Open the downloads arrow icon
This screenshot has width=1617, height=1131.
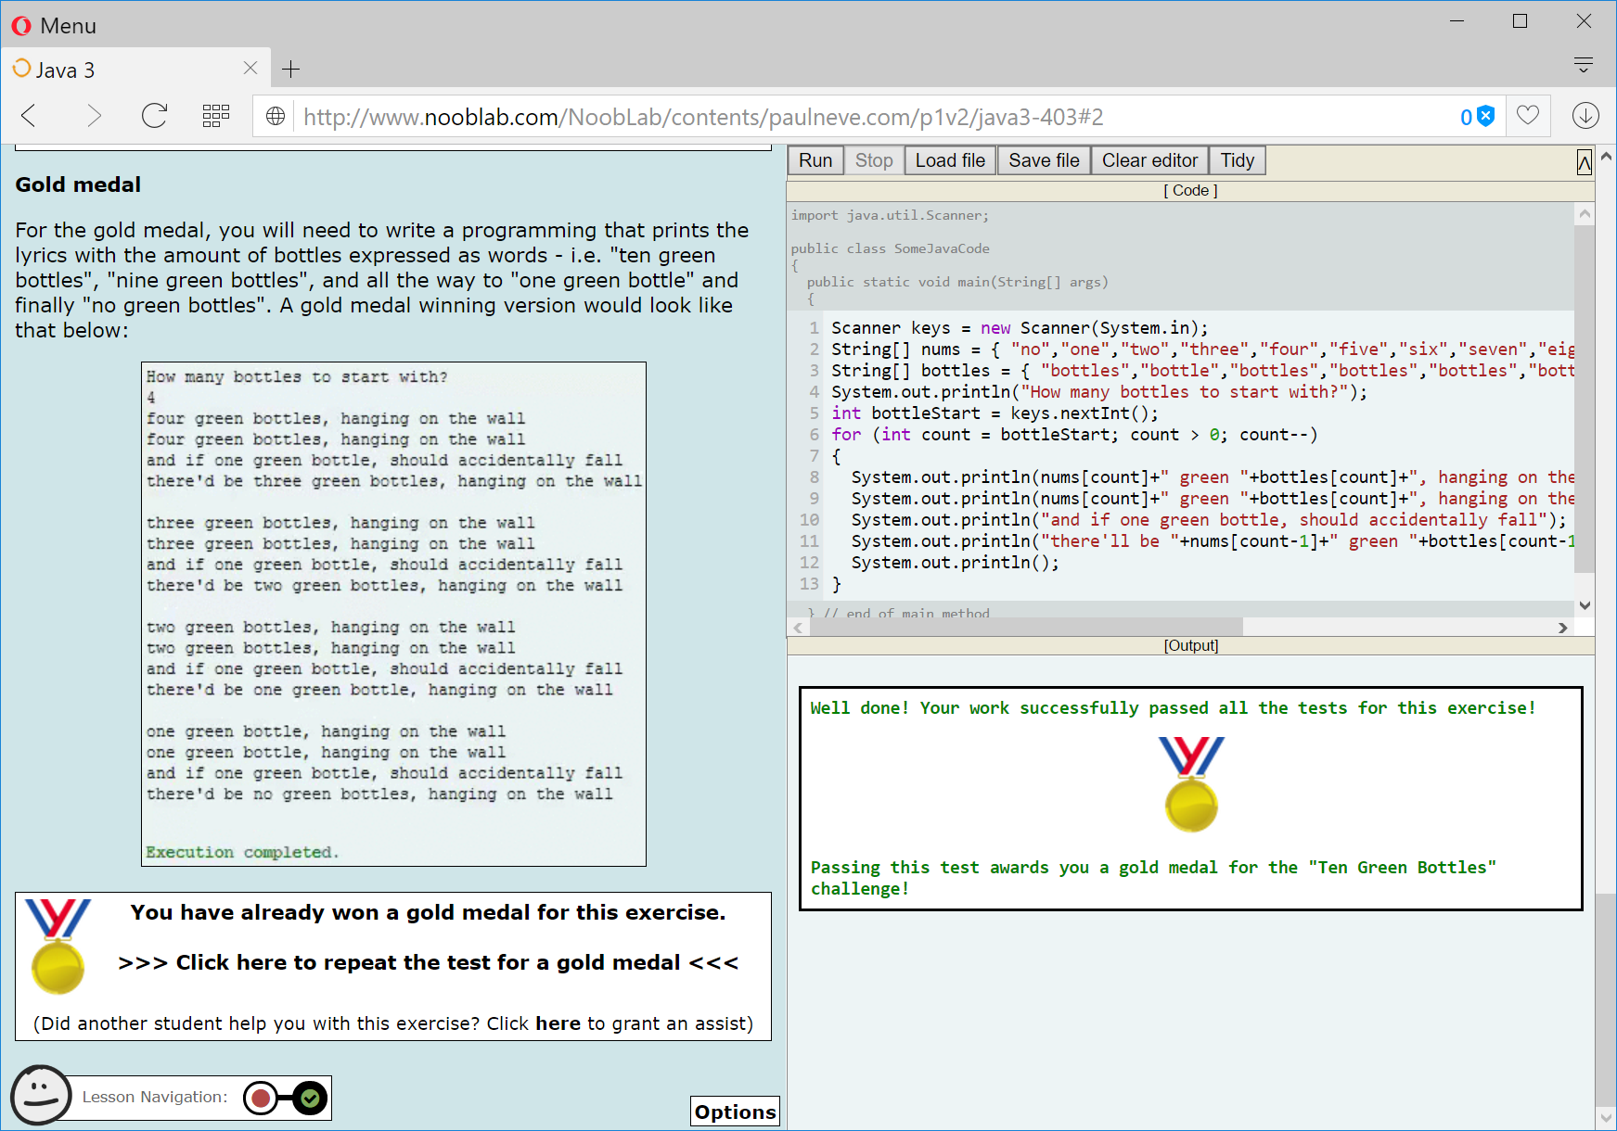[x=1585, y=116]
